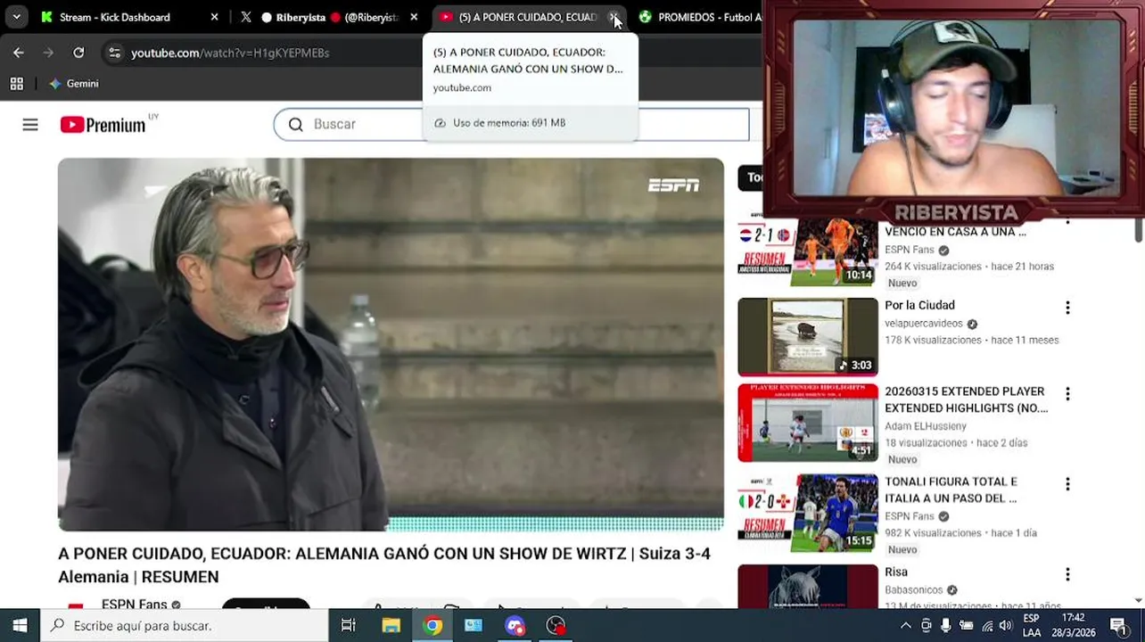Open the Gemini bookmark
This screenshot has height=642, width=1145.
pos(74,84)
